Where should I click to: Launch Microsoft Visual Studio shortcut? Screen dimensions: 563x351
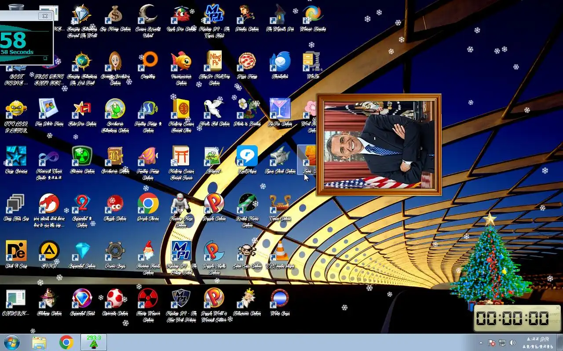tap(49, 156)
